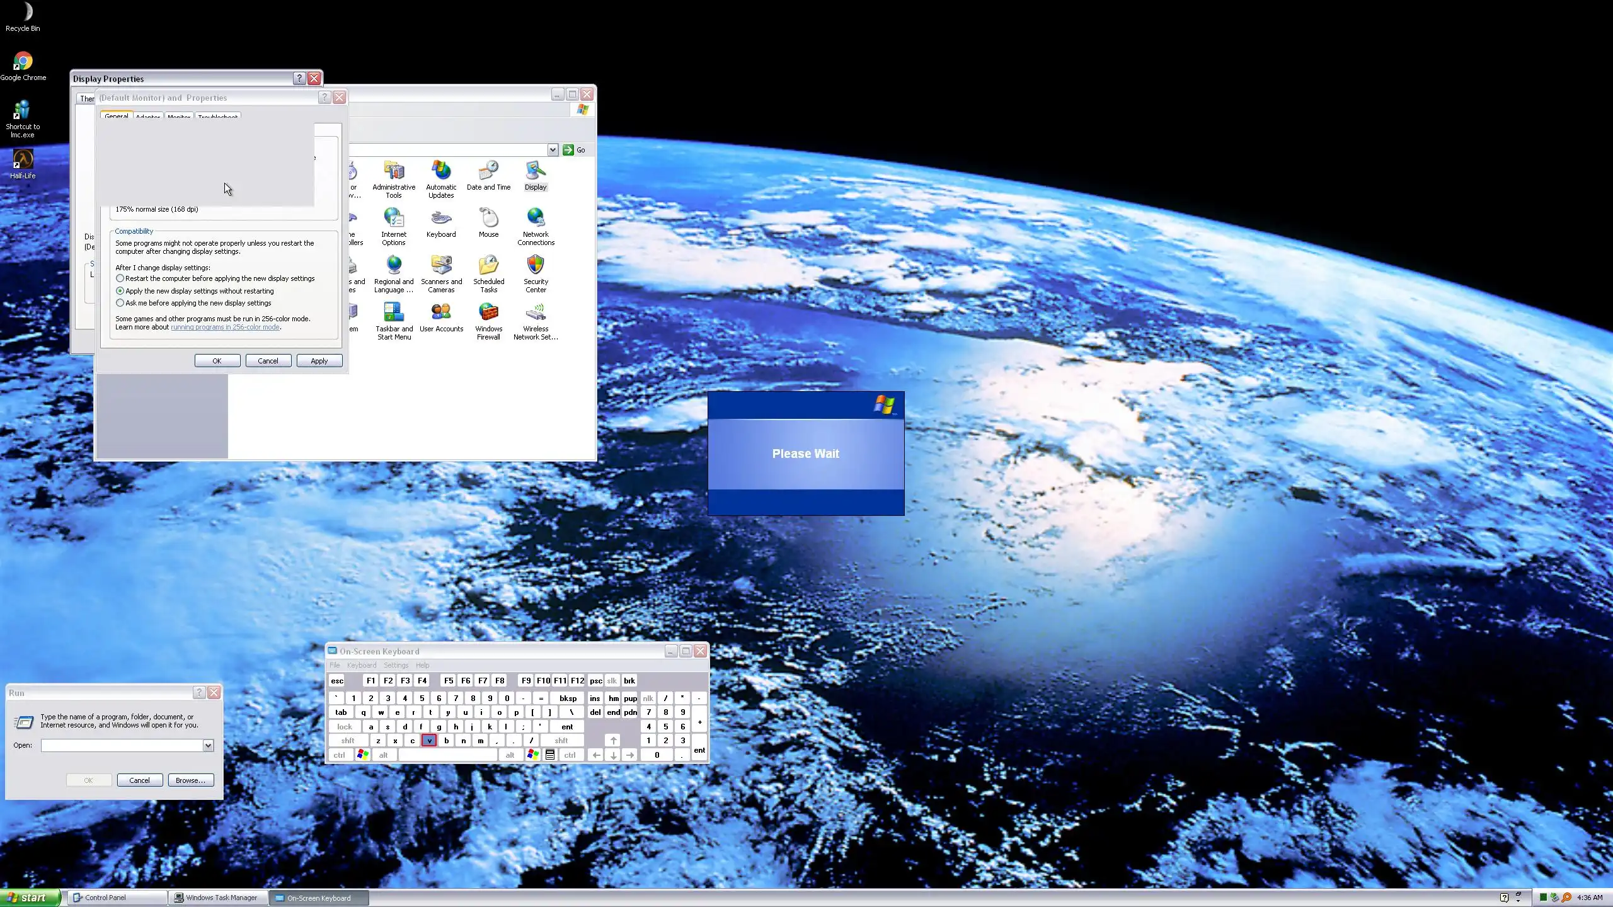The image size is (1613, 907).
Task: Expand the Run dialog Open dropdown
Action: pos(208,746)
